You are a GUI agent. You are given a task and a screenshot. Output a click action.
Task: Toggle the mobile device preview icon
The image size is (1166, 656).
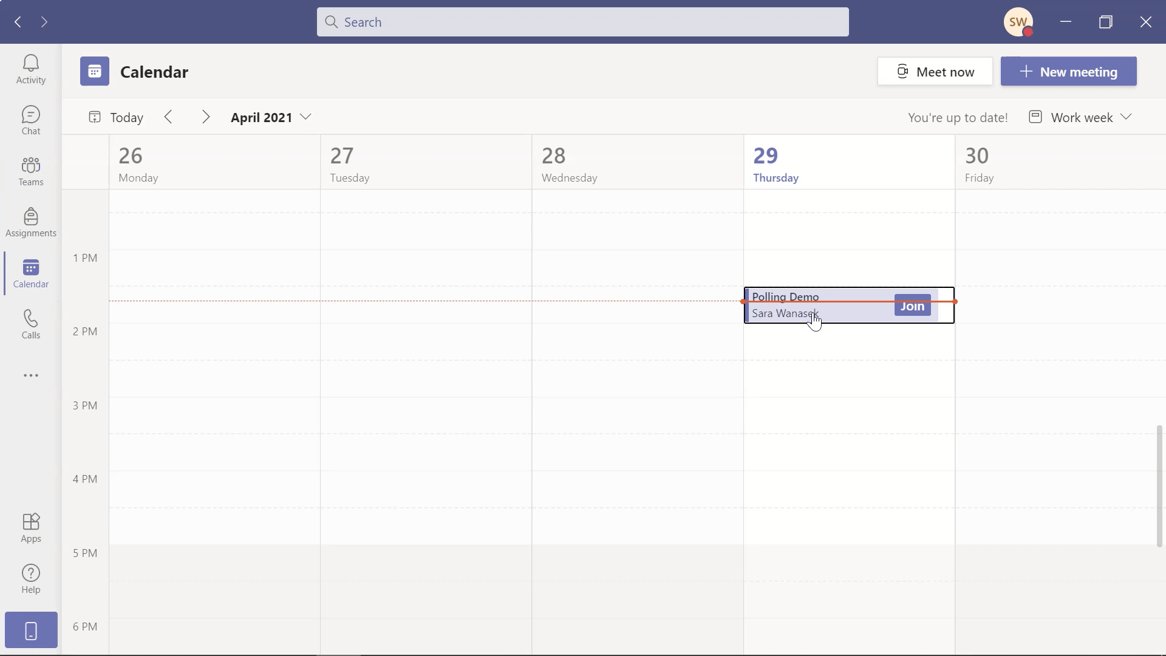(31, 630)
